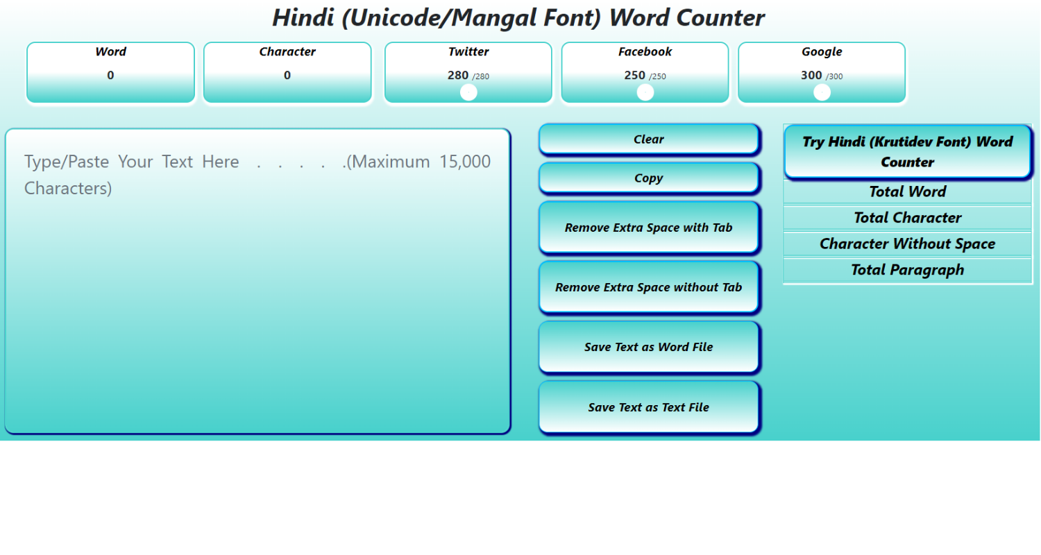Save text as Text file
The width and height of the screenshot is (1041, 555).
tap(648, 407)
